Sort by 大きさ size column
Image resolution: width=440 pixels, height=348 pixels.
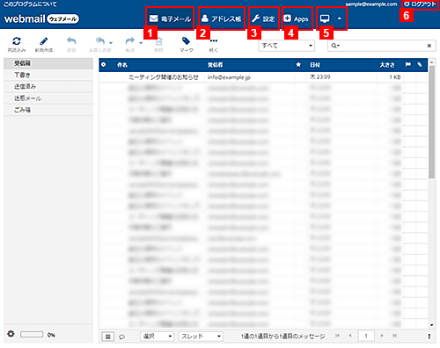pos(387,65)
